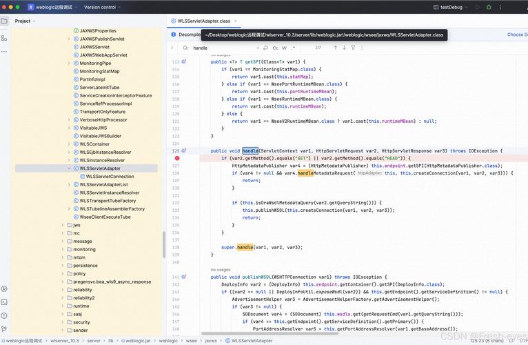528x345 pixels.
Task: Open the Version control menu
Action: [102, 7]
